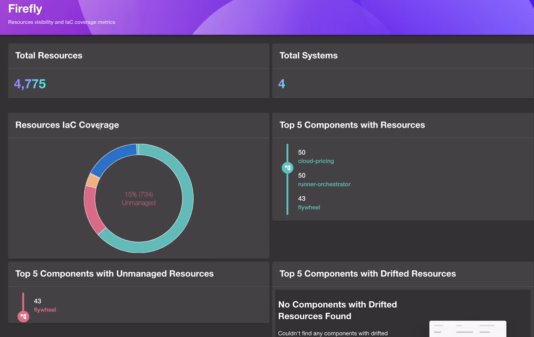This screenshot has width=534, height=337.
Task: Select the orange segment of the coverage donut
Action: tap(92, 181)
